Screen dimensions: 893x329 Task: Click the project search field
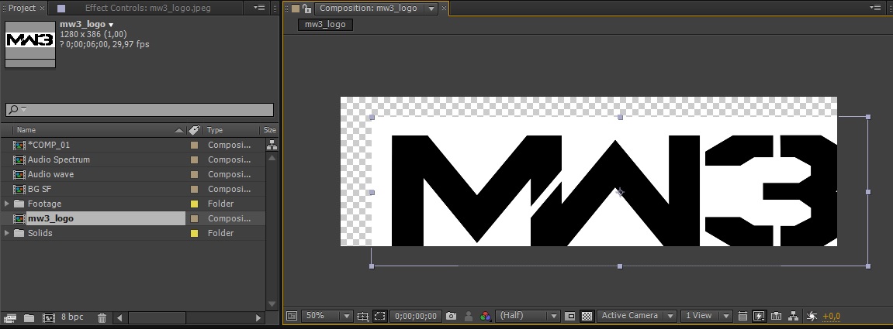(140, 110)
